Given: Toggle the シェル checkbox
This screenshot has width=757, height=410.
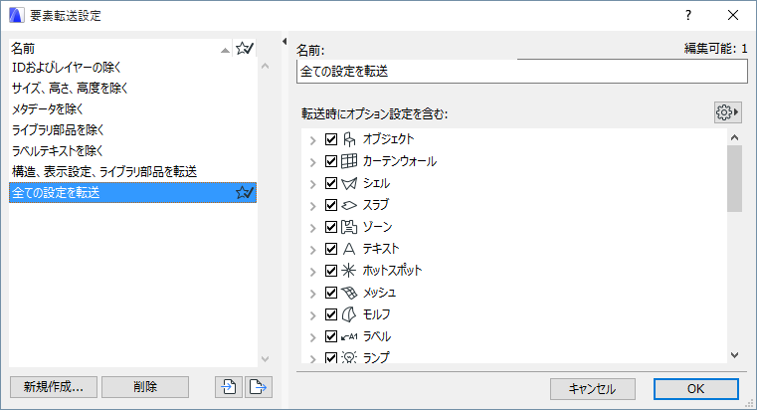Looking at the screenshot, I should coord(330,183).
